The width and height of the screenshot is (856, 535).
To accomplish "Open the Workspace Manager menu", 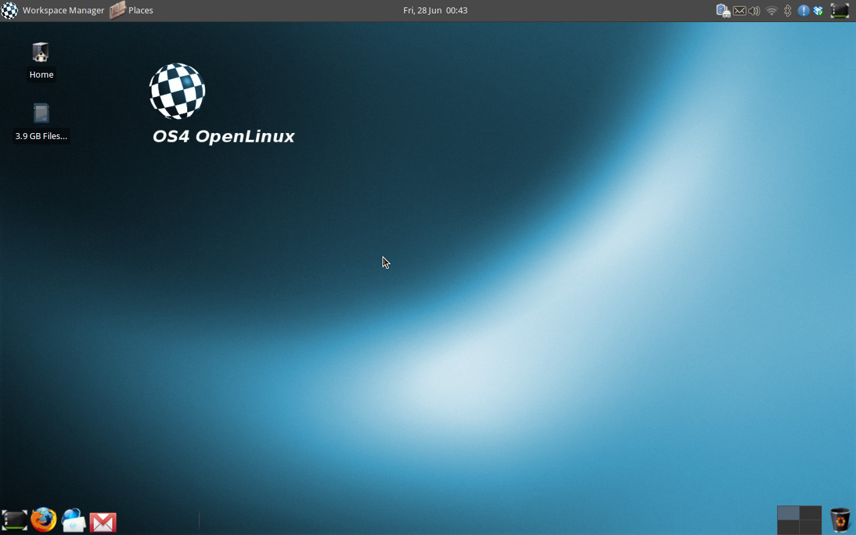I will [53, 10].
